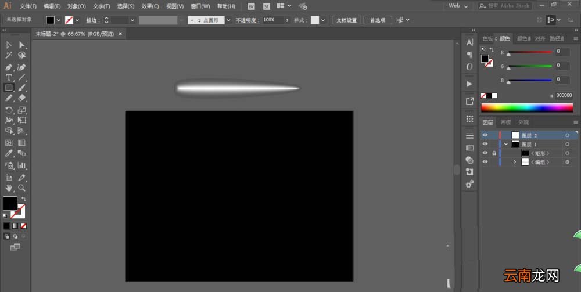Select the Selection (black arrow) tool
581x292 pixels.
point(9,45)
